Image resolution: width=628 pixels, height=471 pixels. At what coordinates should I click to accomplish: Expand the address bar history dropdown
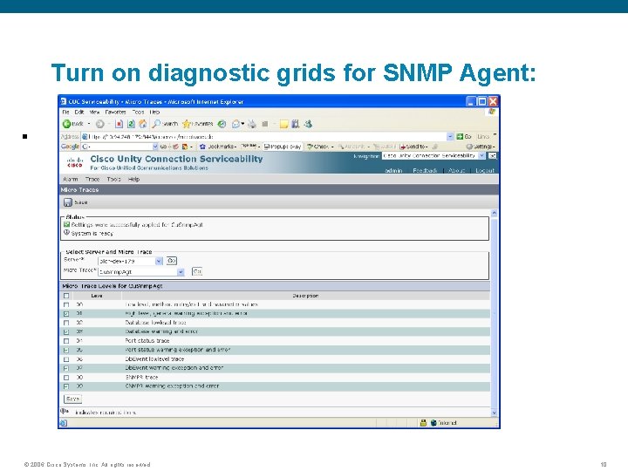click(450, 137)
